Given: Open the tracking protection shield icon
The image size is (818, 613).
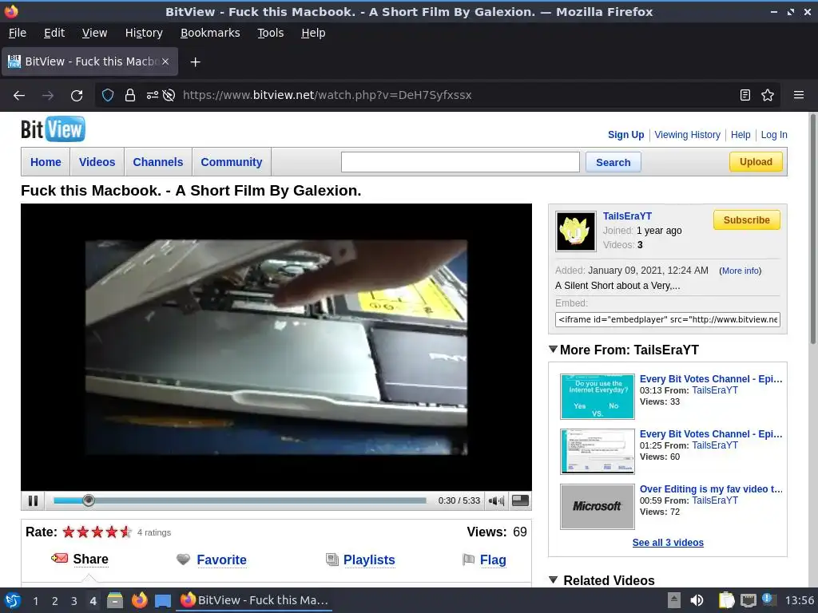Looking at the screenshot, I should (x=108, y=96).
